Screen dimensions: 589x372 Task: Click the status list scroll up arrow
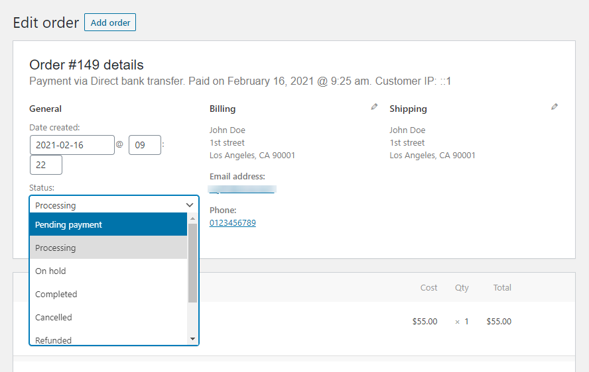coord(192,218)
